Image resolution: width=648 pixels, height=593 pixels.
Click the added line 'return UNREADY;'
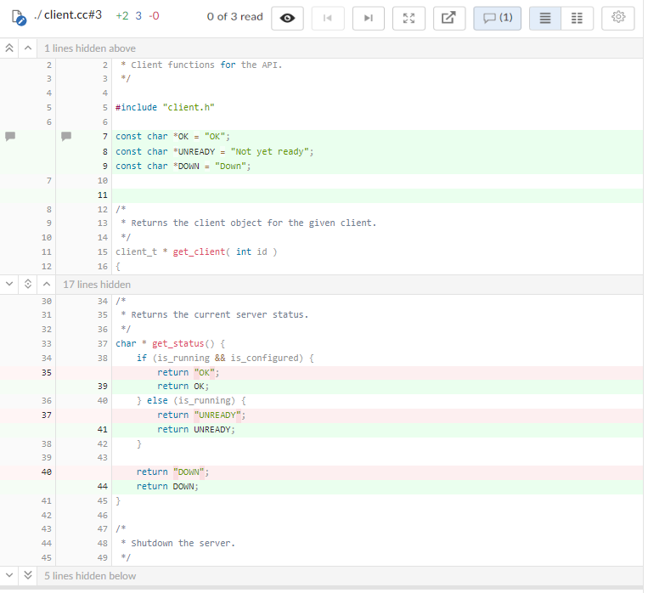377,430
